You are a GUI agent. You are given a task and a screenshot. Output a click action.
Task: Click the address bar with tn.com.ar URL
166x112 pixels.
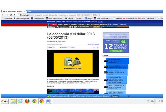coord(79,15)
